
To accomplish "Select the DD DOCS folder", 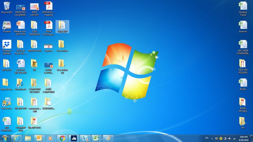I will tap(7, 65).
